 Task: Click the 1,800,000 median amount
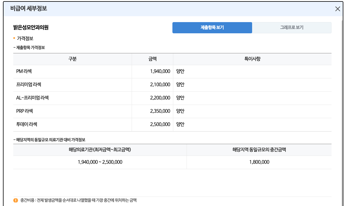pos(259,162)
